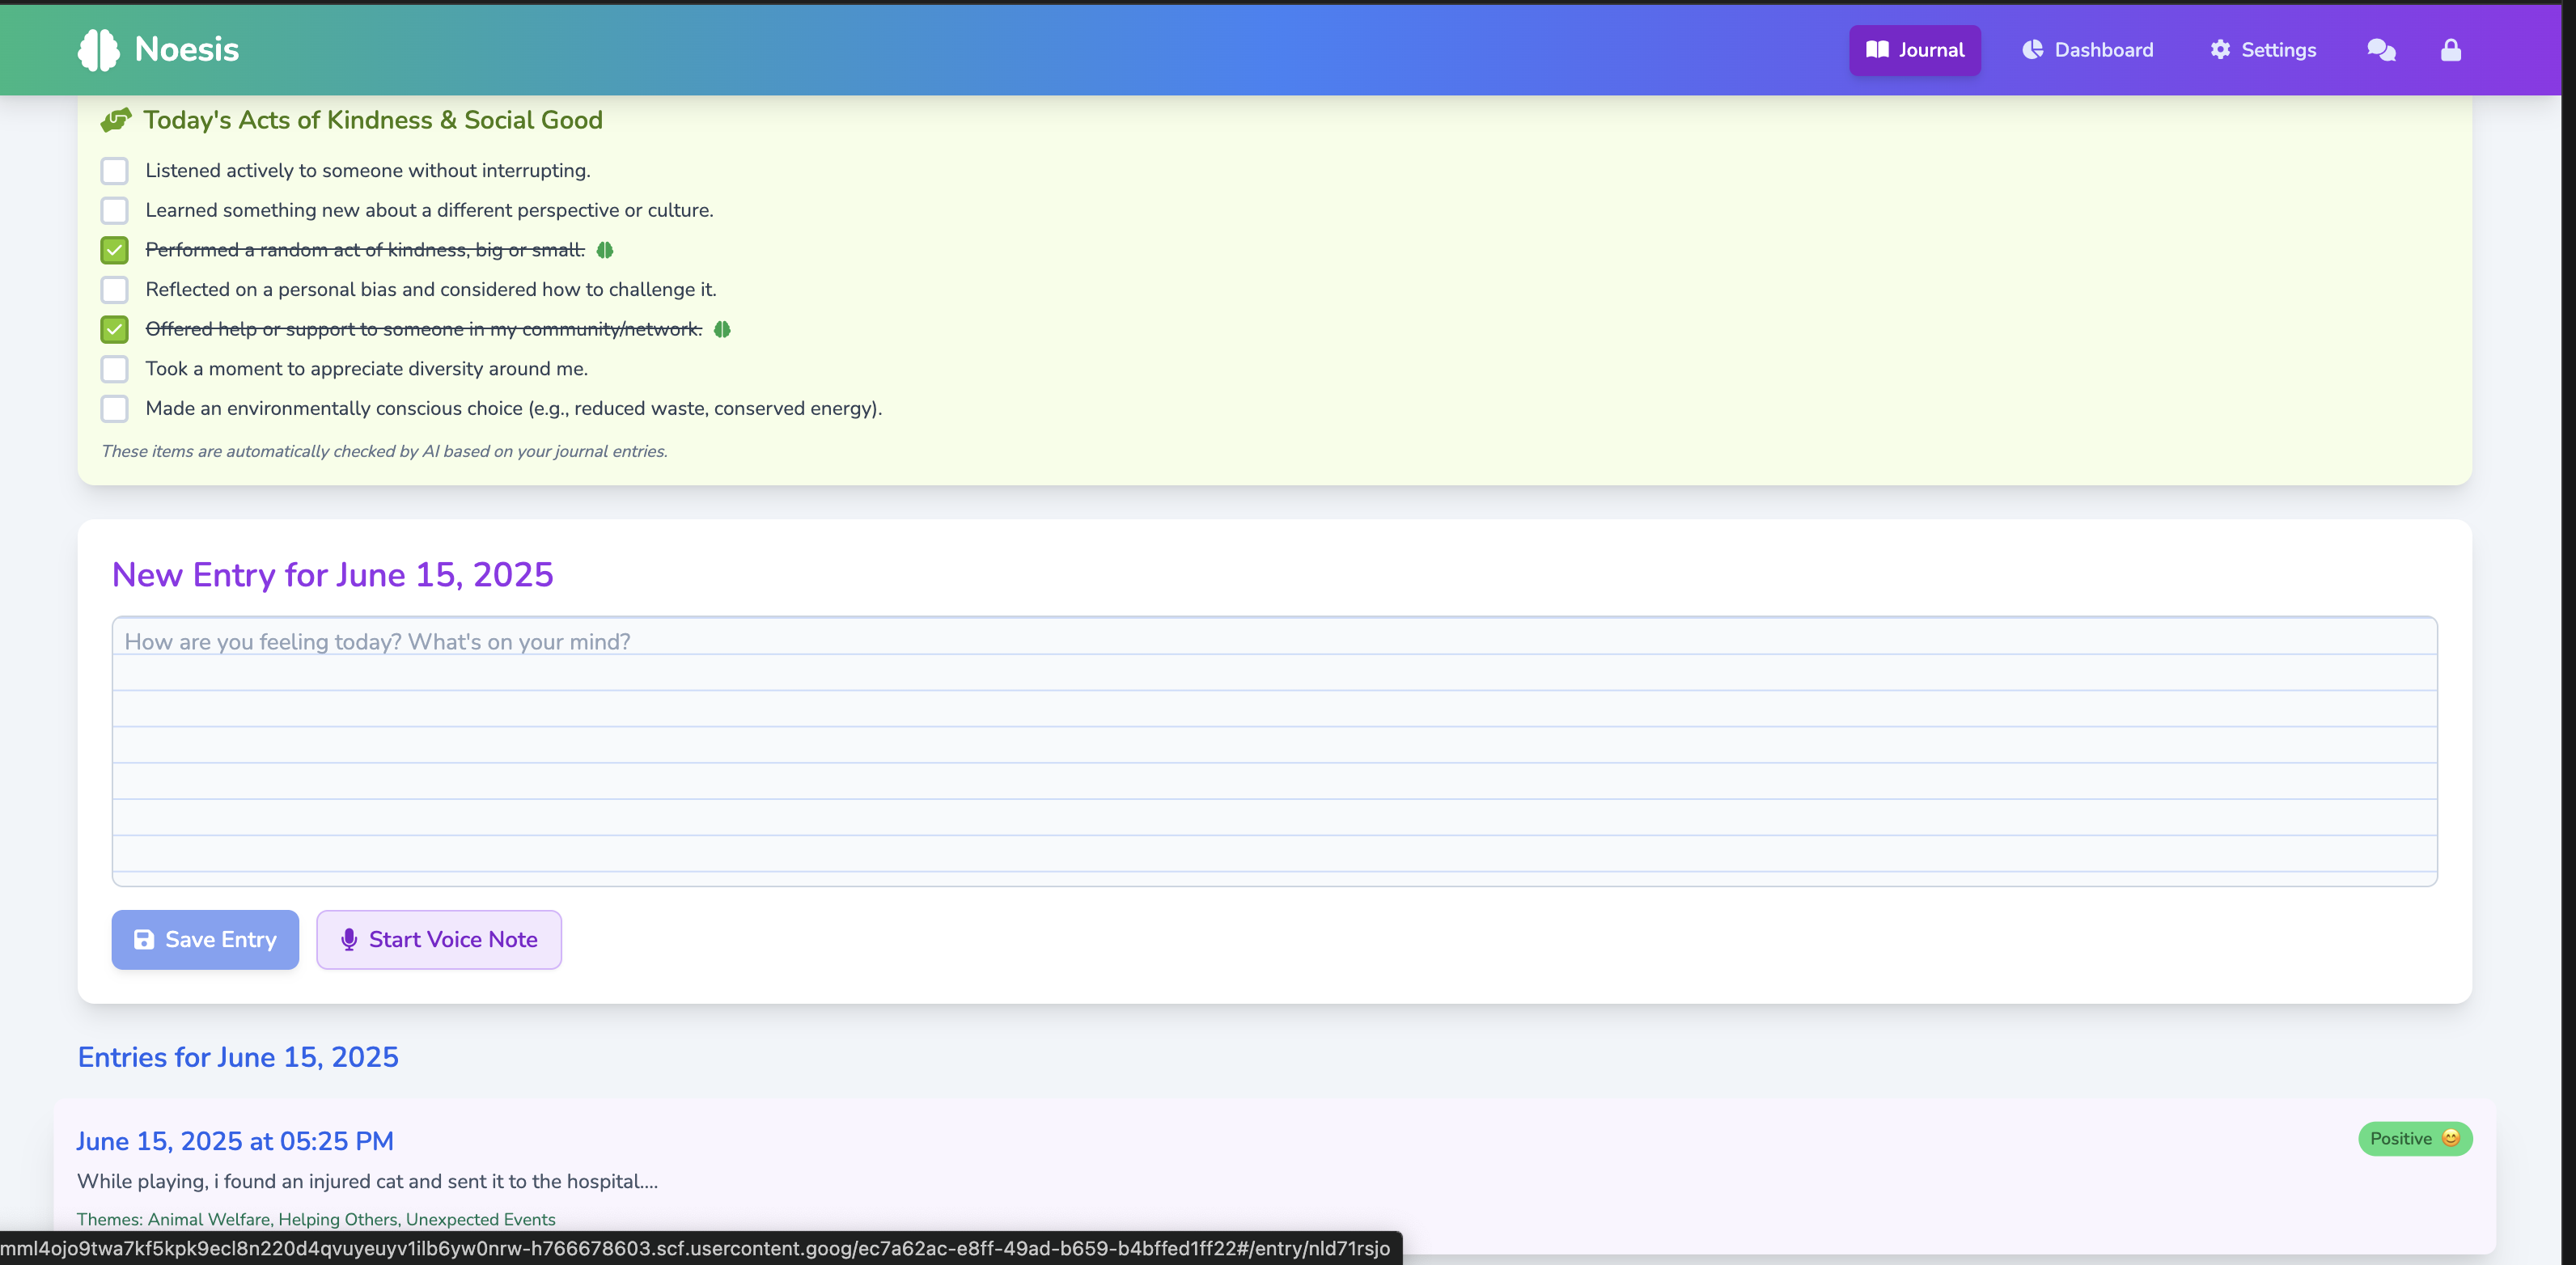Click the handshake icon beside kindness heading

116,120
